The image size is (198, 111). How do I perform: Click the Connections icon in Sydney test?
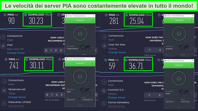tap(104, 37)
